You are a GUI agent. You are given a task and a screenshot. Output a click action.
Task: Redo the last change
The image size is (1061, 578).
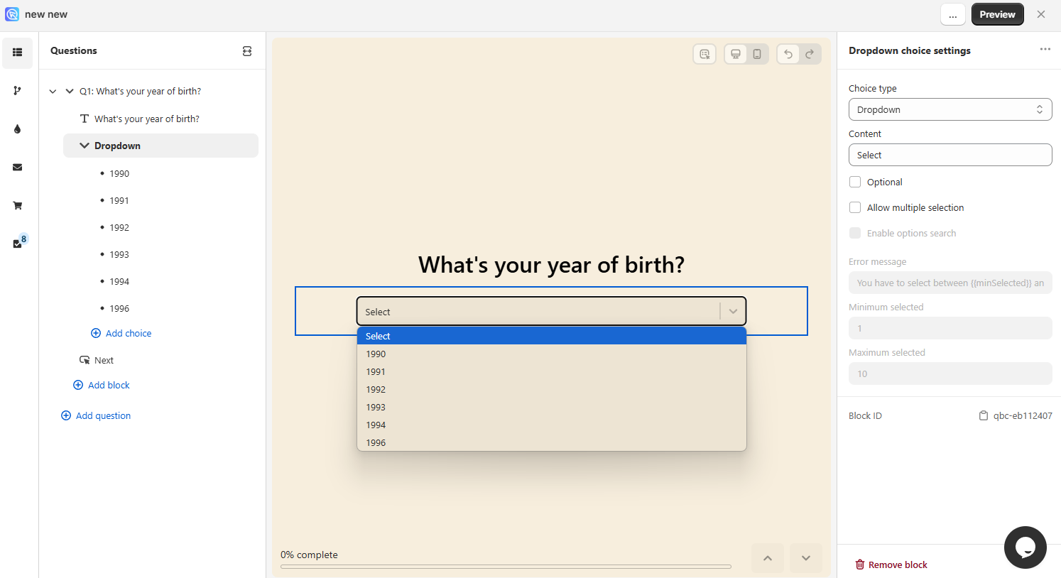(x=810, y=54)
